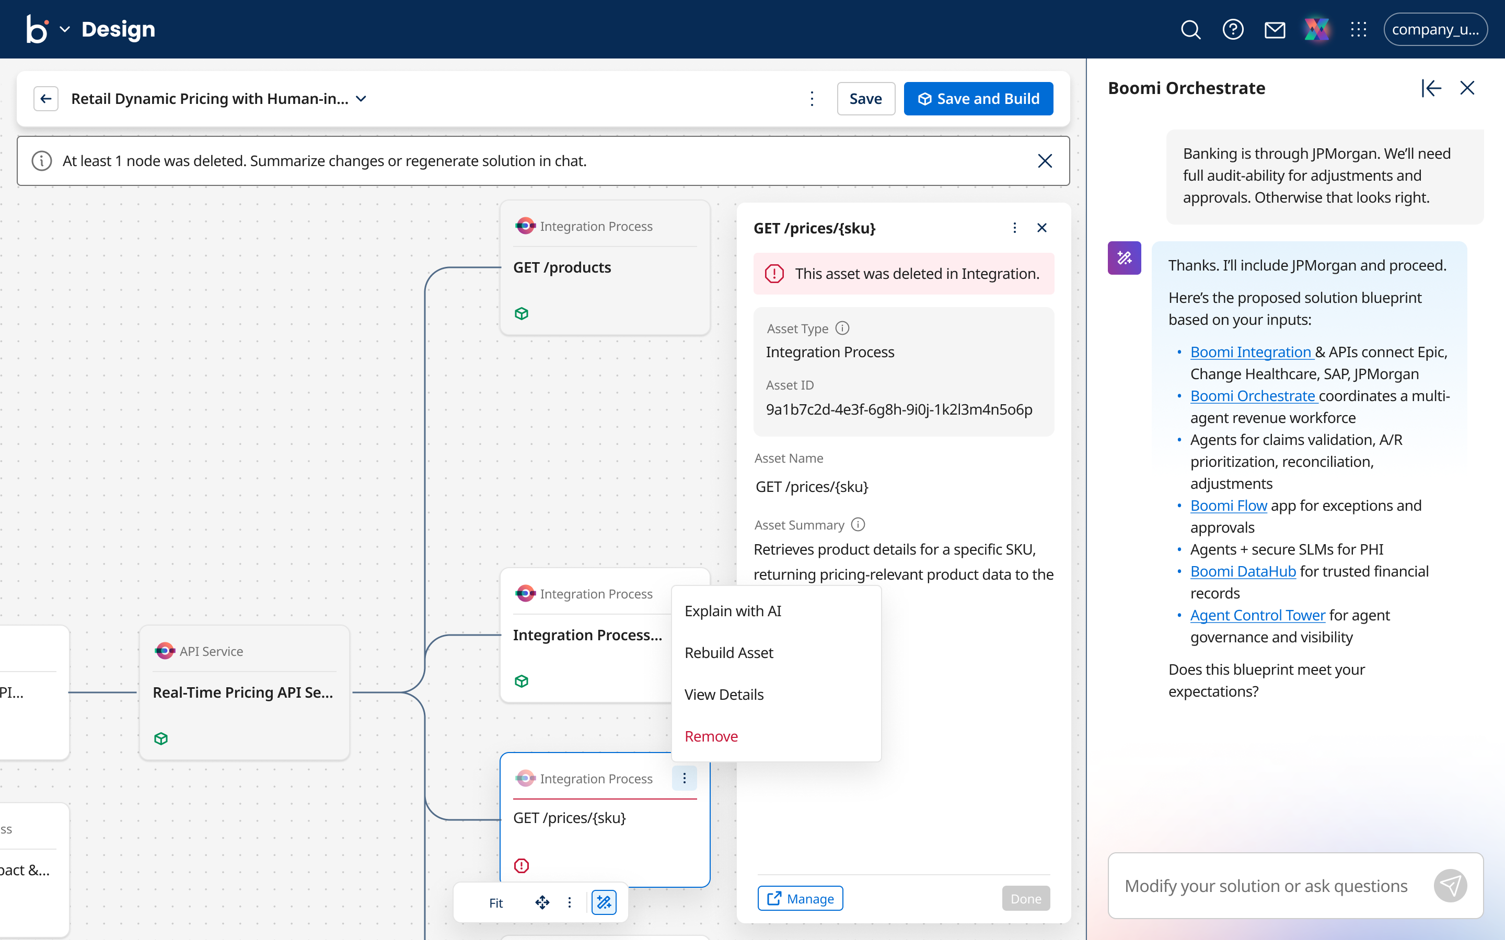Click the Asset ID value text
Screen dimensions: 1505x940
point(899,410)
